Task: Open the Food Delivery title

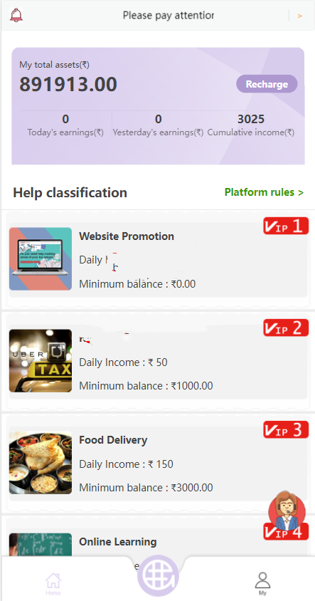Action: pyautogui.click(x=113, y=439)
